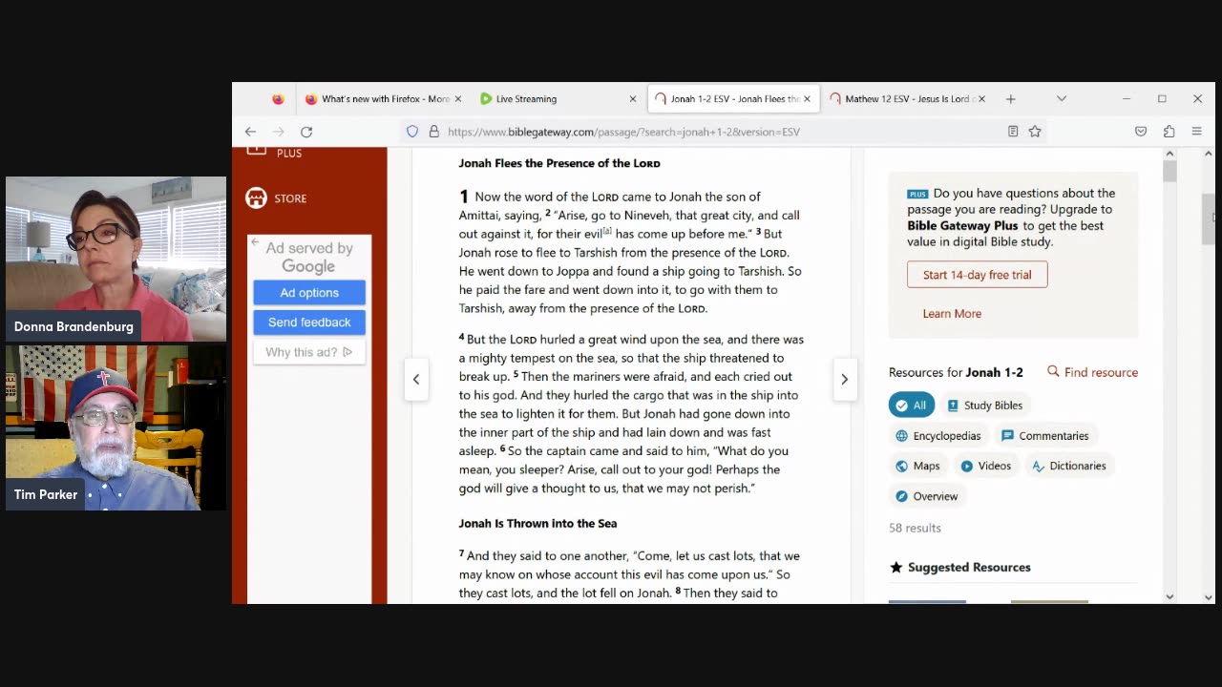The image size is (1222, 687).
Task: Close the What's new with Firefox tab
Action: 457,99
